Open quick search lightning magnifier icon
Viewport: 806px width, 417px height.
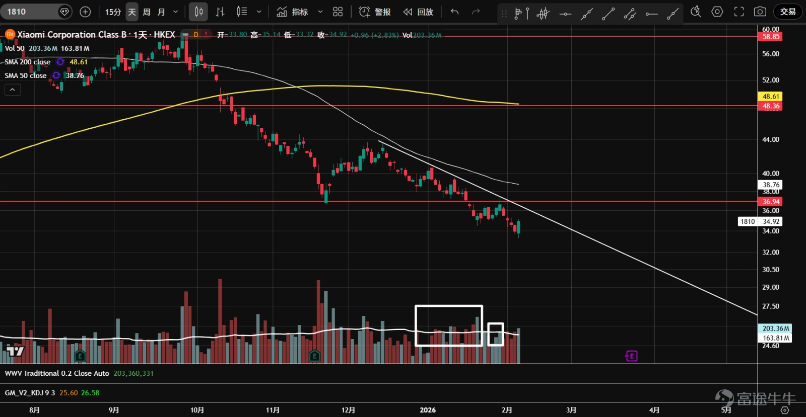coord(696,12)
